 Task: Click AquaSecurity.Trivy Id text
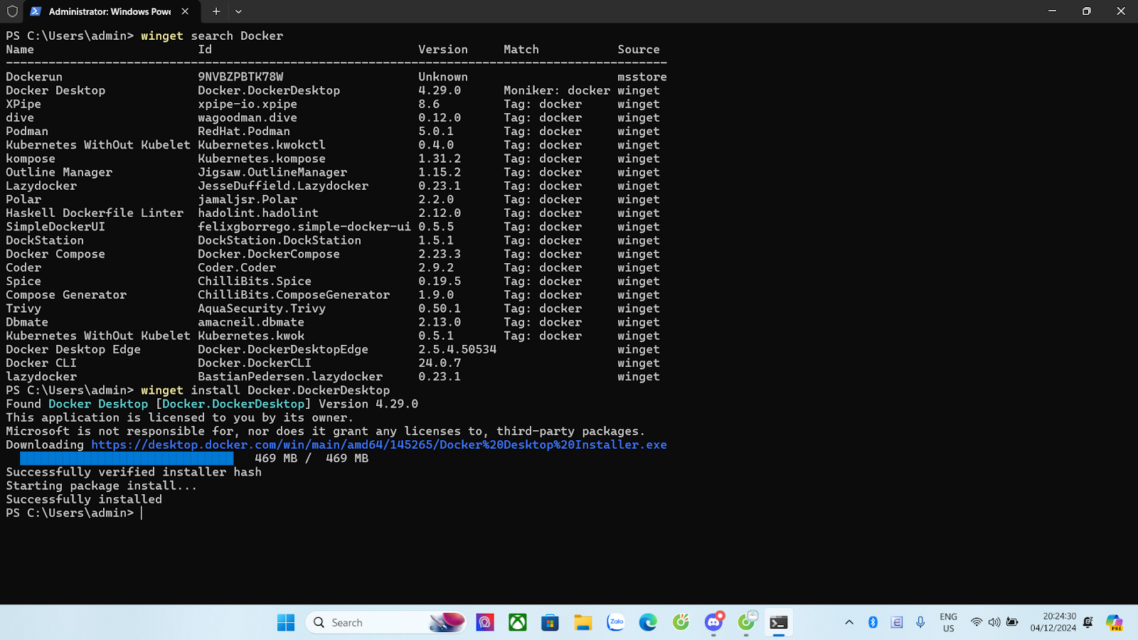pos(262,309)
